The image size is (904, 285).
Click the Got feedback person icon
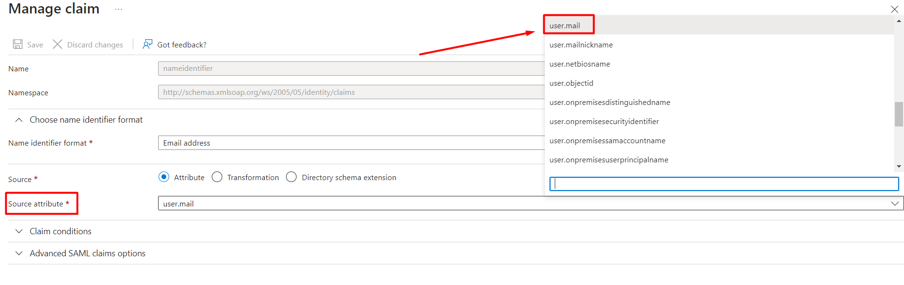(x=148, y=45)
